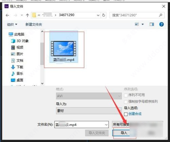Open the 导入为 素材 dropdown
The width and height of the screenshot is (170, 142).
(x=89, y=111)
